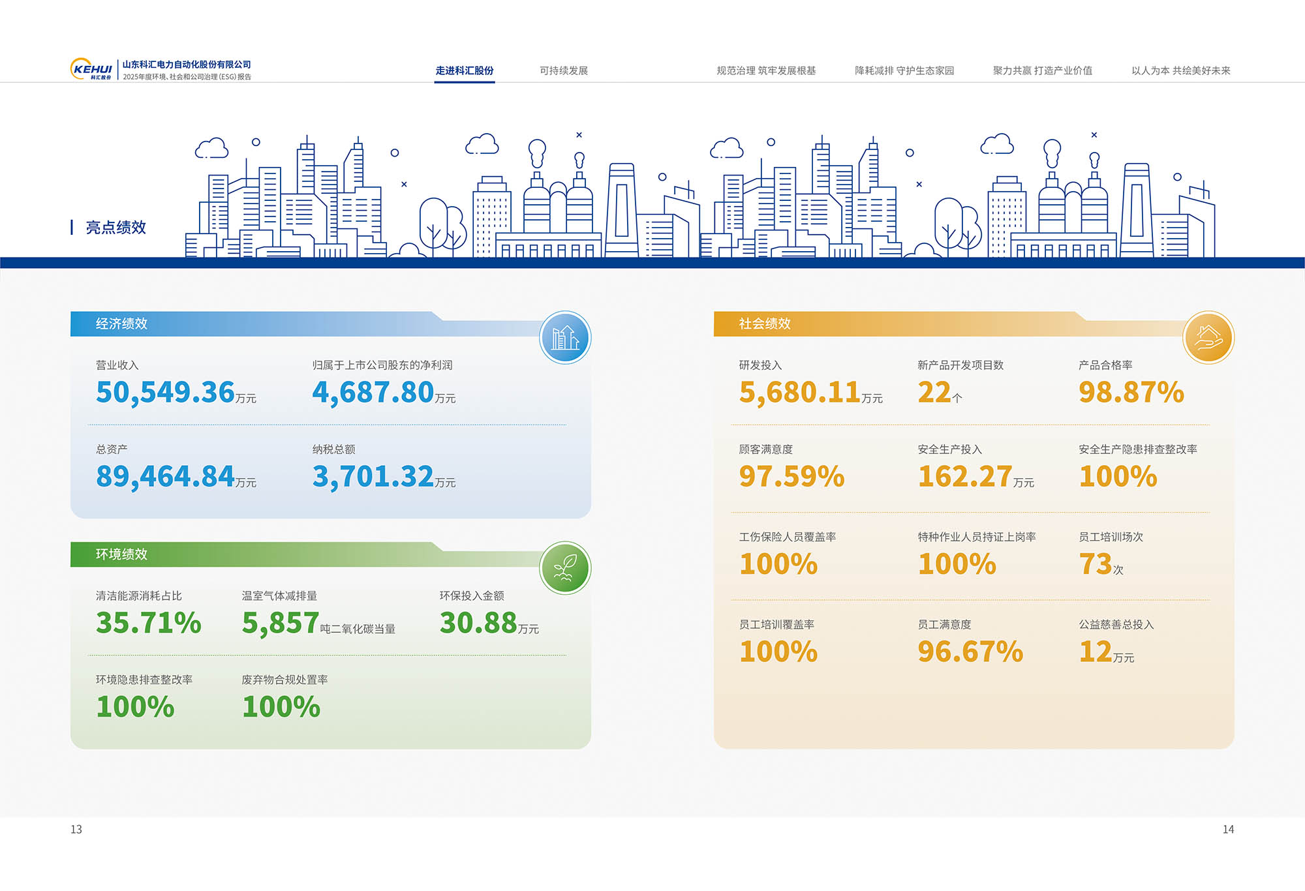Click the orange house-in-hand social icon
This screenshot has width=1305, height=891.
coord(1208,337)
